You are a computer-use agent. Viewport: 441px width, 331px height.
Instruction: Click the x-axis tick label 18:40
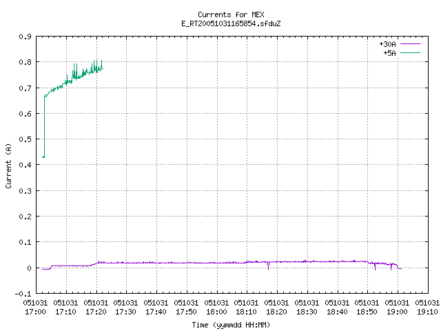[x=337, y=312]
